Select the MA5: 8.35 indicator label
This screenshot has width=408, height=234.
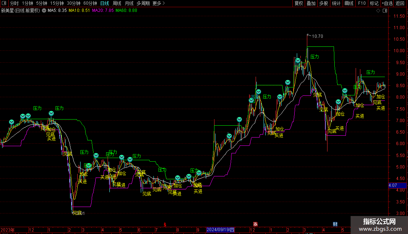point(57,11)
